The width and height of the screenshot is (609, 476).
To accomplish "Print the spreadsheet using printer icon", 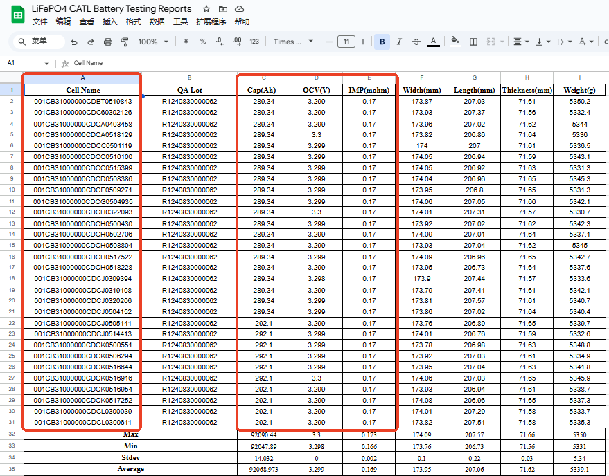I will [x=108, y=42].
